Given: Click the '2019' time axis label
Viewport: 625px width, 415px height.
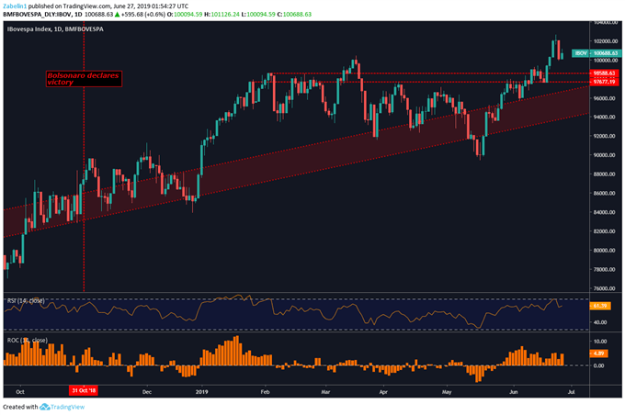Looking at the screenshot, I should click(x=202, y=392).
